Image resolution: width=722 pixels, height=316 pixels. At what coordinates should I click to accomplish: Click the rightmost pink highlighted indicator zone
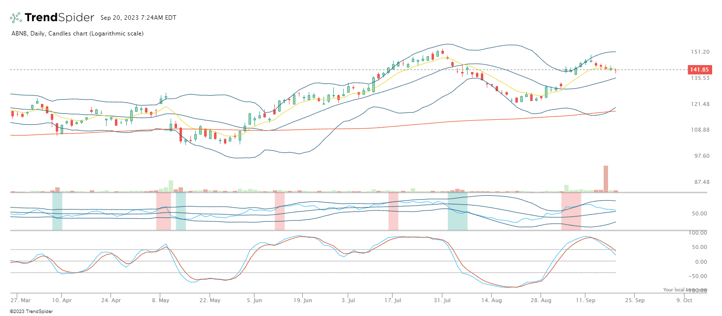click(x=571, y=211)
